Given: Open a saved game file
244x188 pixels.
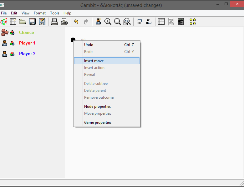Looking at the screenshot, I should [x=23, y=22].
